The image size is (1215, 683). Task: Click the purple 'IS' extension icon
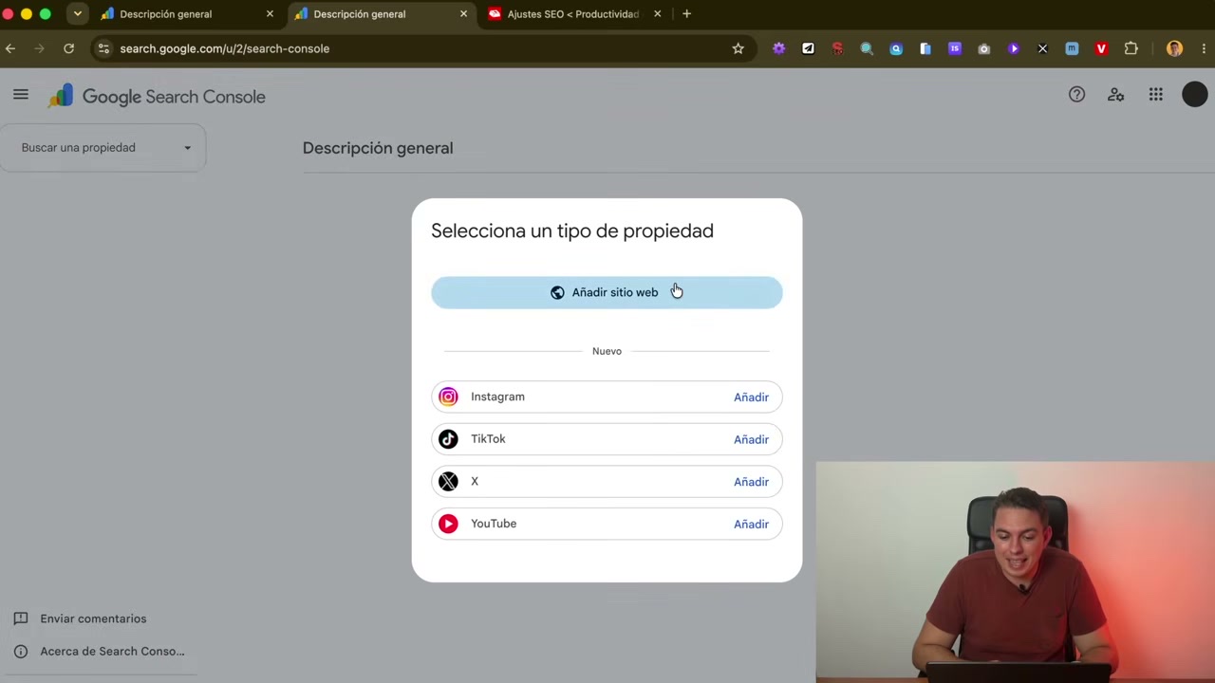coord(955,48)
